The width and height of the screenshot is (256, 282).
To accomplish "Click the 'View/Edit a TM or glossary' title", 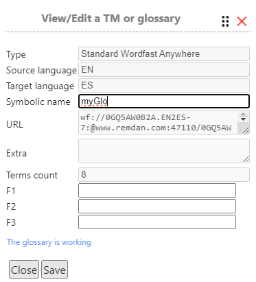I will (111, 19).
